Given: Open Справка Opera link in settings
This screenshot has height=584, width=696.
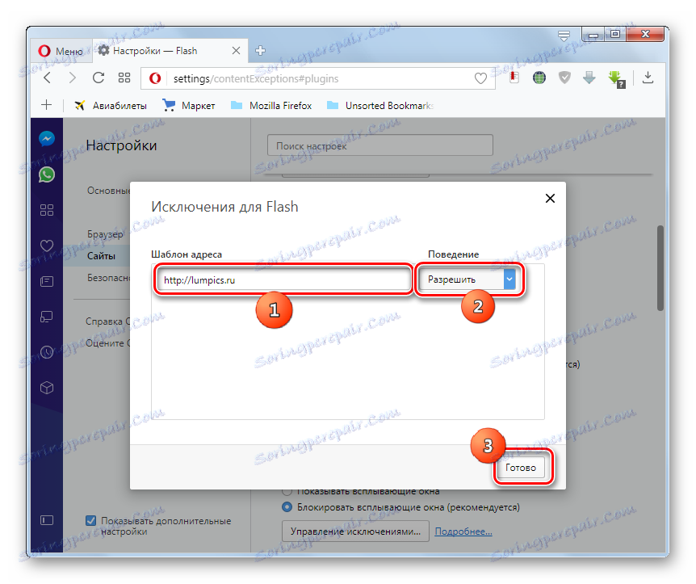Looking at the screenshot, I should tap(108, 321).
